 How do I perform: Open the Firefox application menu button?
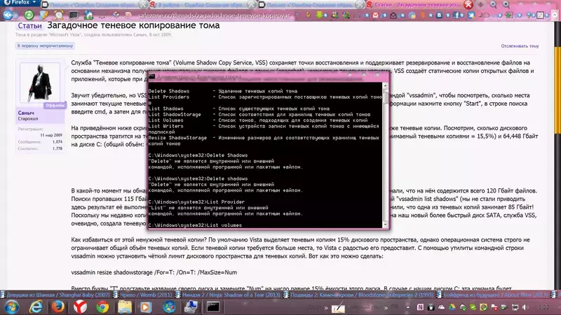[20, 3]
